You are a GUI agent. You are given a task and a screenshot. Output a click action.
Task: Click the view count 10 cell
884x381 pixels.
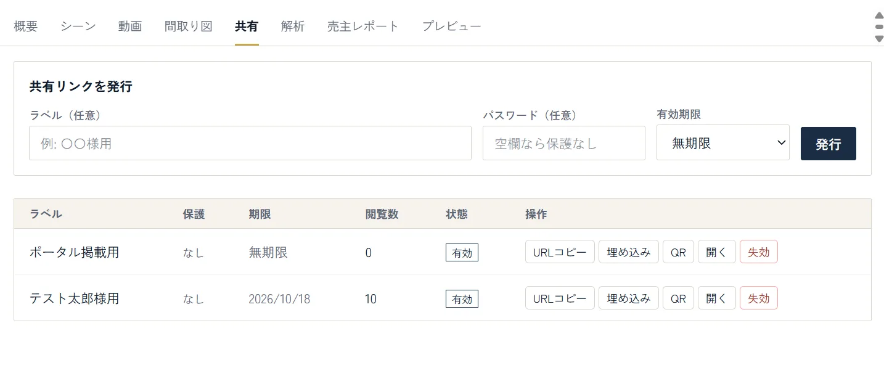click(x=370, y=299)
